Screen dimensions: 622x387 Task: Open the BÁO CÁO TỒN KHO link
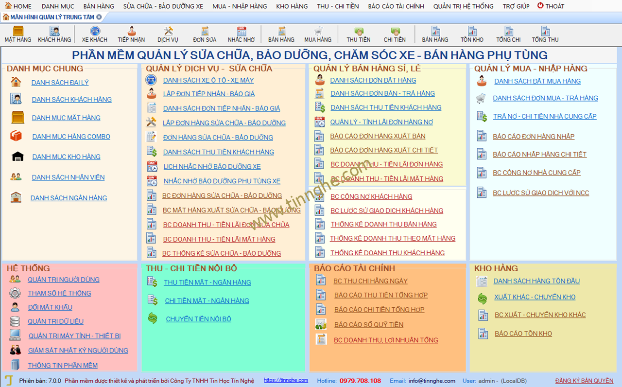(523, 334)
